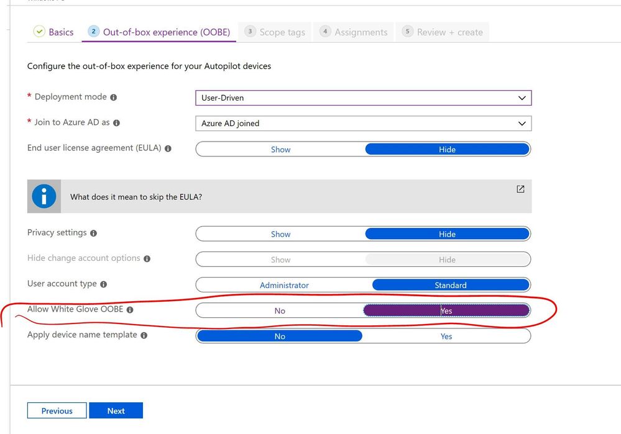Go to the Review + create tab
Viewport: 621px width, 434px height.
click(443, 32)
